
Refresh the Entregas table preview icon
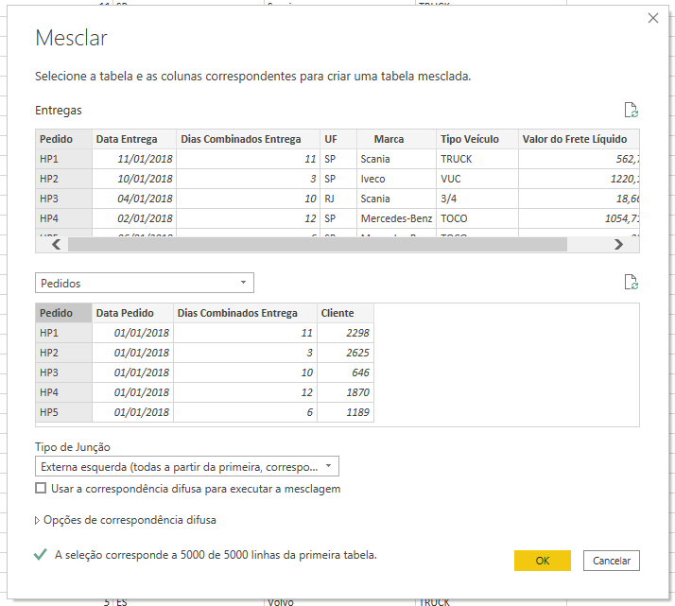click(632, 110)
